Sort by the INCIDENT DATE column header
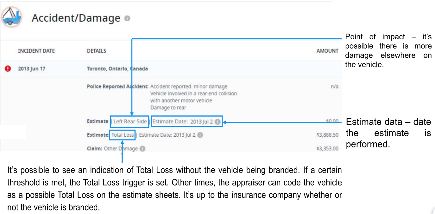The image size is (435, 214). (36, 51)
